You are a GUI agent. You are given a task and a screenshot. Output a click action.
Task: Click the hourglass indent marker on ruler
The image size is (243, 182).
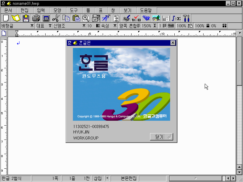coord(17,33)
